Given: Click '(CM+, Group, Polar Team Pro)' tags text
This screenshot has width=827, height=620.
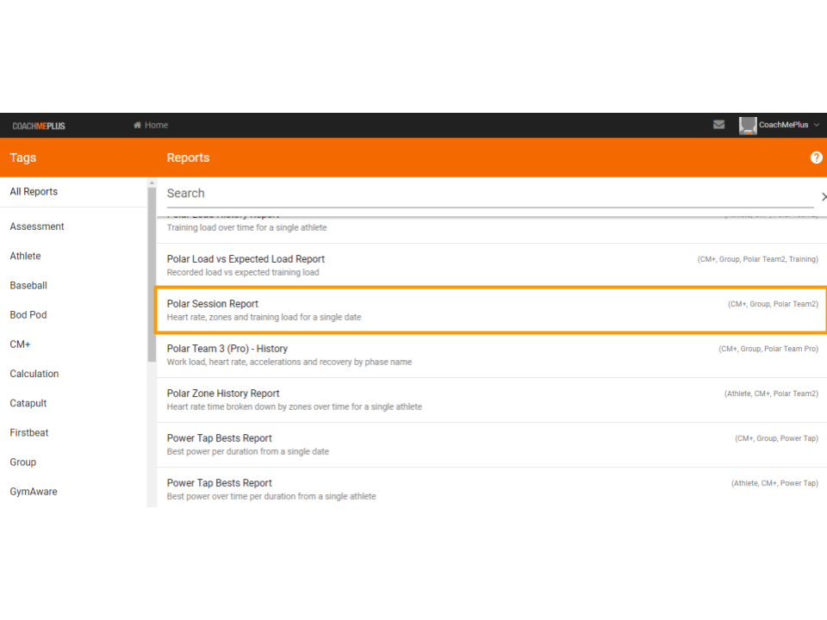Looking at the screenshot, I should click(x=768, y=349).
